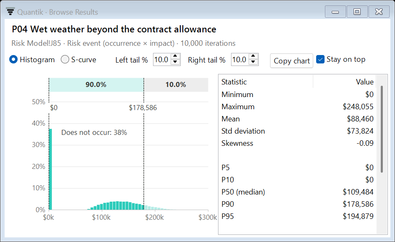Select the 'Does not occur: 38%' annotation
The height and width of the screenshot is (242, 395).
coord(94,132)
